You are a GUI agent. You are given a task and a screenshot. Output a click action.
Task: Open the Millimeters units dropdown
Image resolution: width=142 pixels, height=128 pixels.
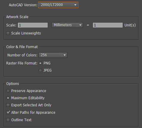click(x=67, y=25)
